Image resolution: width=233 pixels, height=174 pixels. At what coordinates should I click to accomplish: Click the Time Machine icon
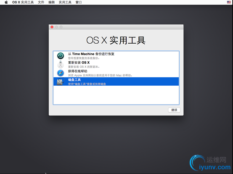[61, 56]
